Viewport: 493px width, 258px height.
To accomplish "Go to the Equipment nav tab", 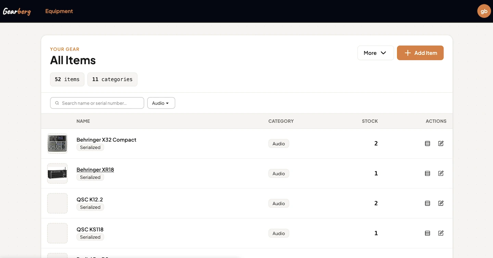I will pyautogui.click(x=59, y=11).
